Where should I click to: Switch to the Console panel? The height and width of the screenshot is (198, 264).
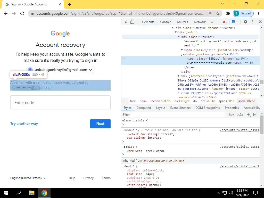(166, 22)
